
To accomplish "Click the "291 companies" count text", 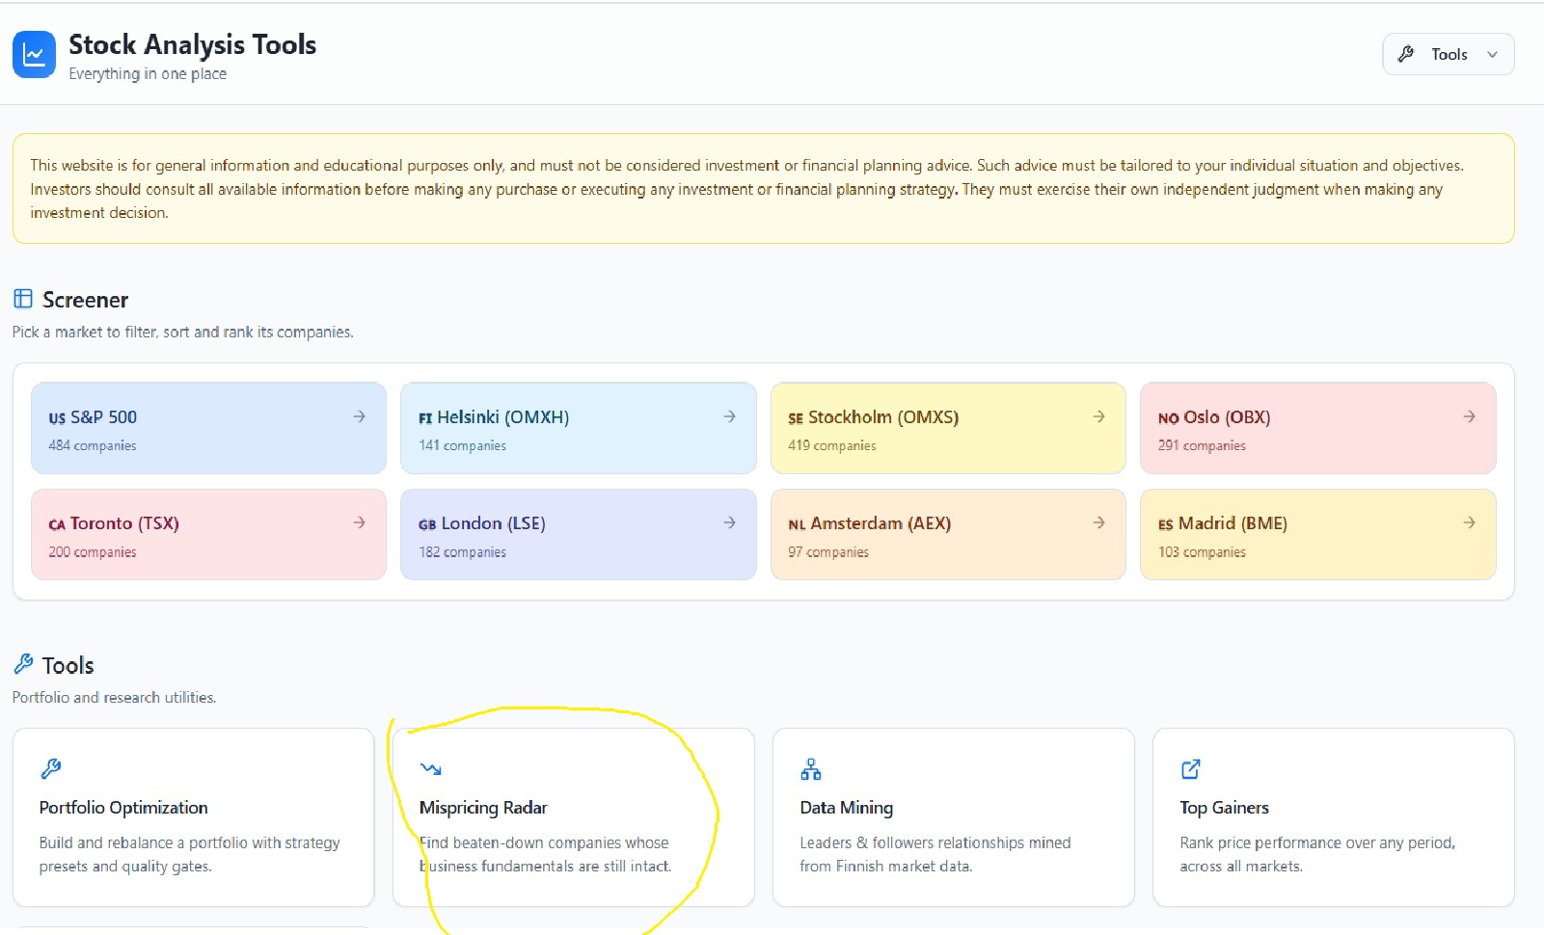I will [1202, 445].
